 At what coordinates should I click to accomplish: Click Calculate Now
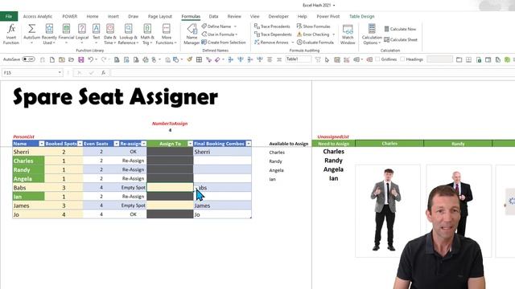click(x=400, y=29)
